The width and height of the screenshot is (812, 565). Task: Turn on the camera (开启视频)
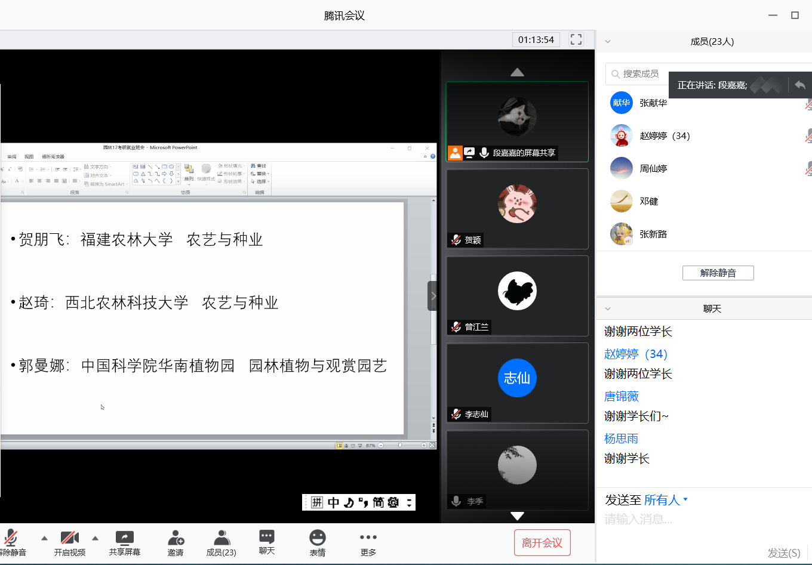(70, 539)
